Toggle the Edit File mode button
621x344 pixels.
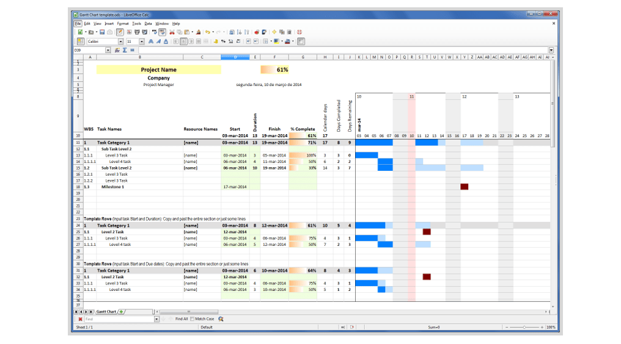(120, 32)
